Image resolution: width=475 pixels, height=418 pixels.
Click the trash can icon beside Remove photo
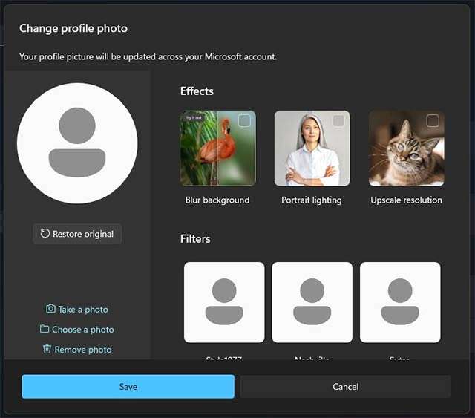tap(47, 349)
